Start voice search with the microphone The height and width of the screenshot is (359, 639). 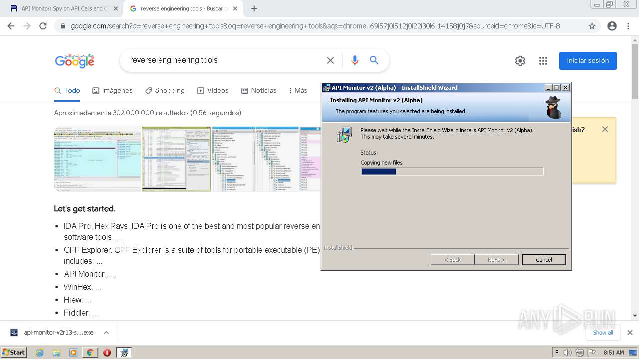355,60
